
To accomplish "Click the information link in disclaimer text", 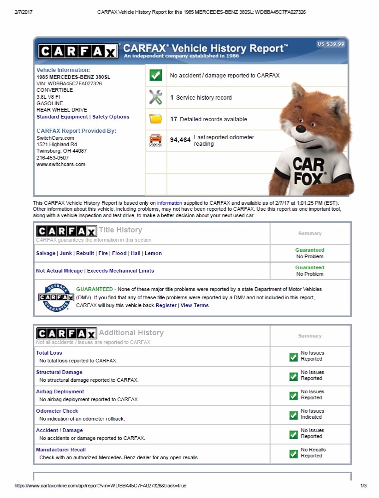I will [169, 203].
